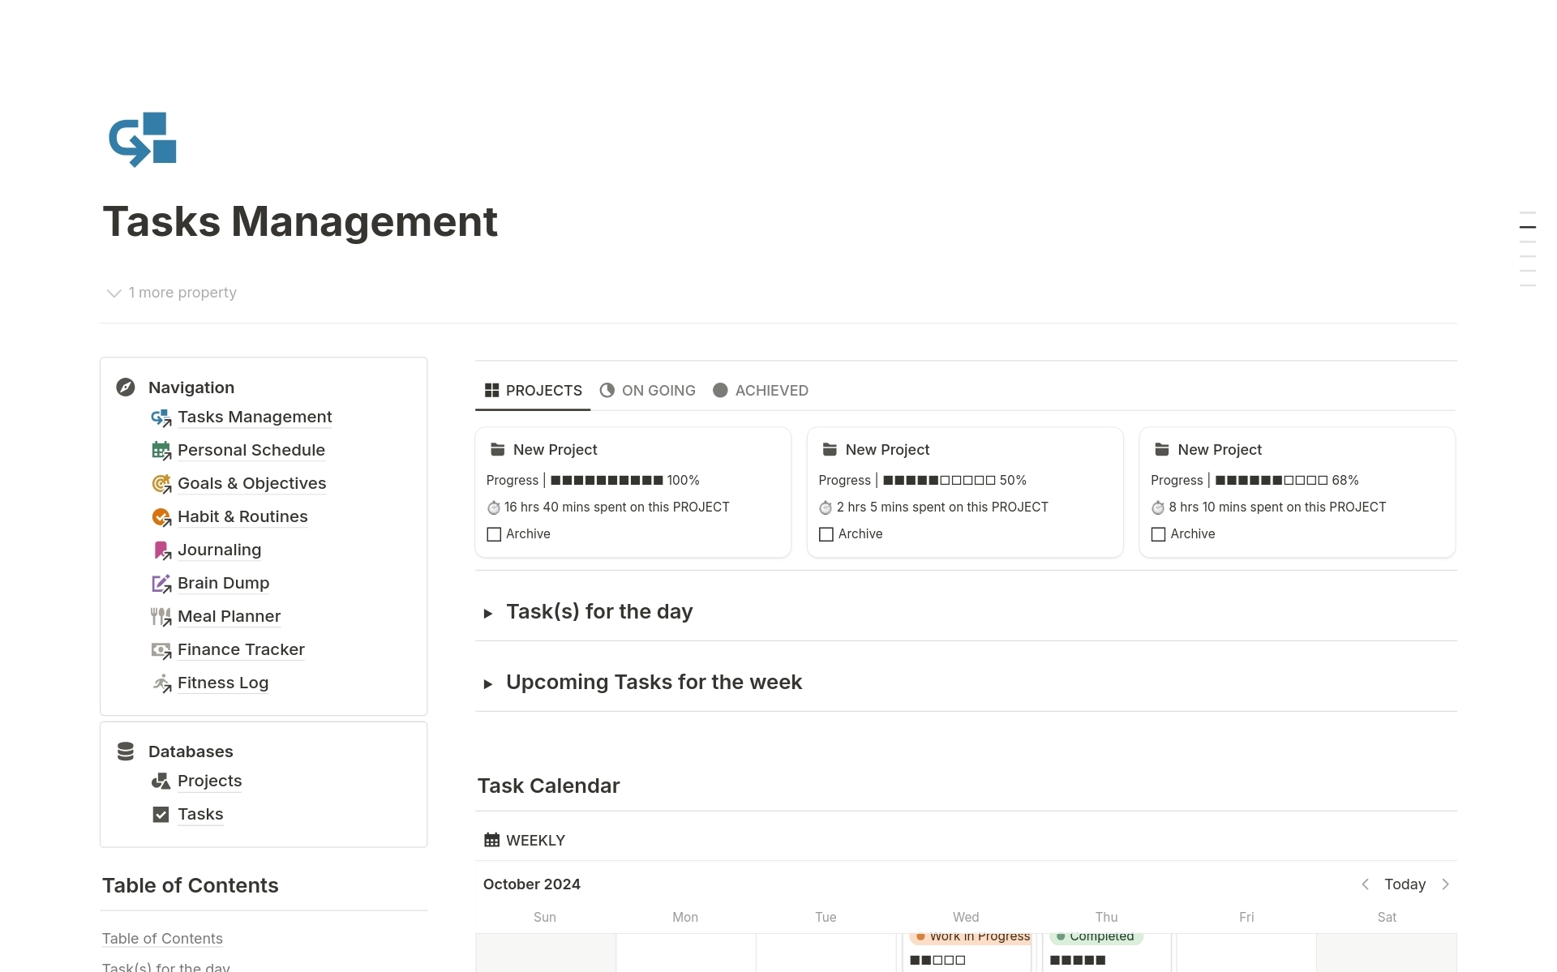Click the 50% progress bar

(939, 481)
